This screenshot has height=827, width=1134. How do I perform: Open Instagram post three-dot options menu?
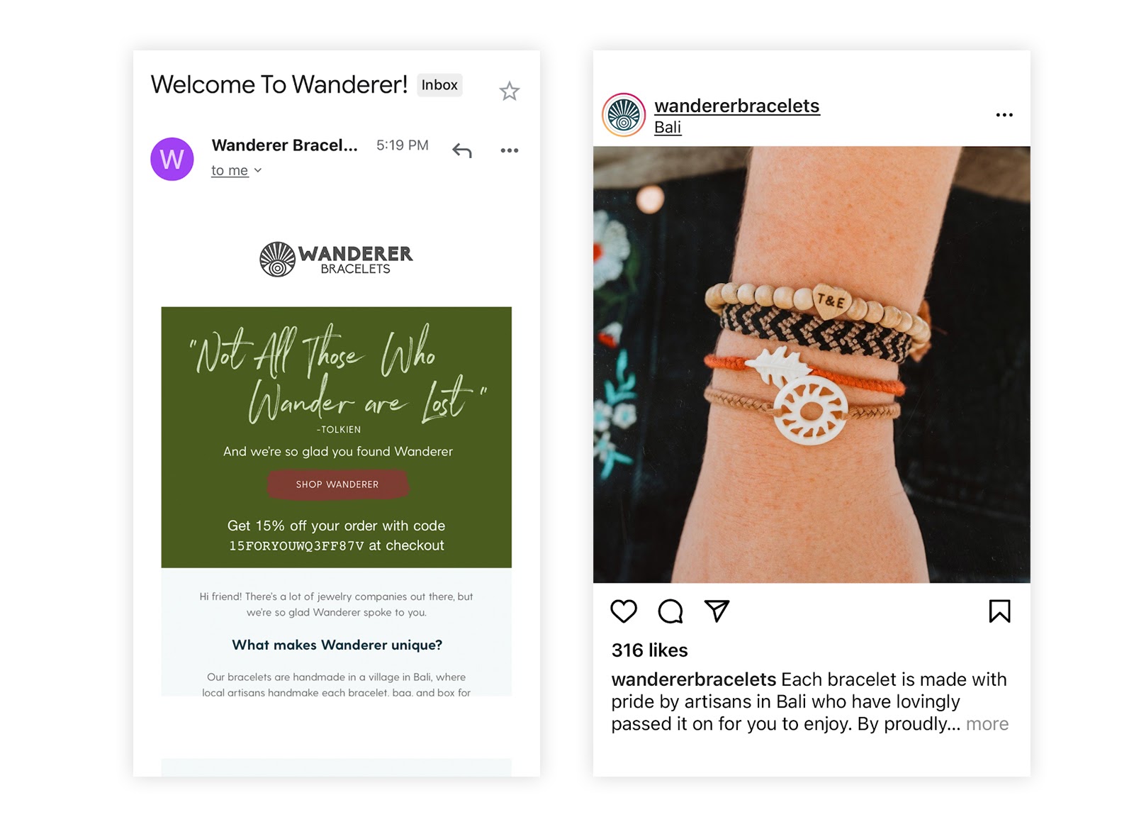point(1004,115)
